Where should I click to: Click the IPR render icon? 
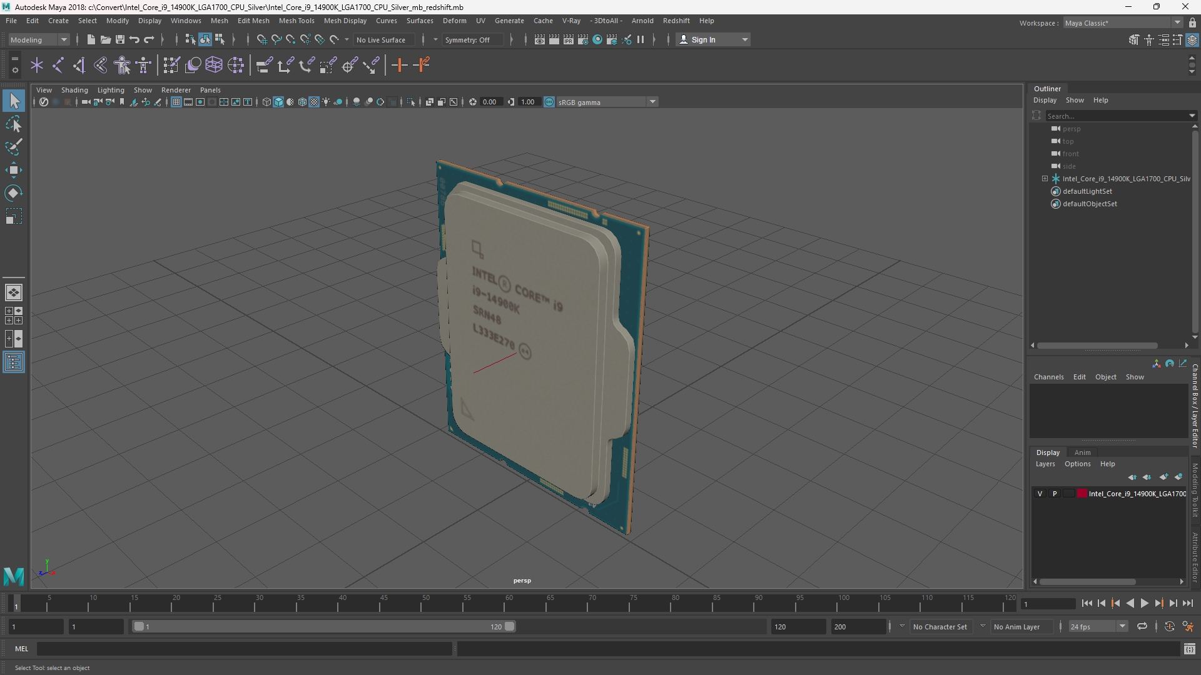pyautogui.click(x=569, y=39)
